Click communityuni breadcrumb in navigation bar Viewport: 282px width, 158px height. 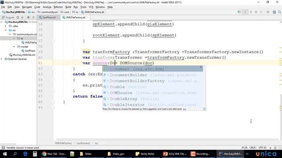tap(48, 12)
